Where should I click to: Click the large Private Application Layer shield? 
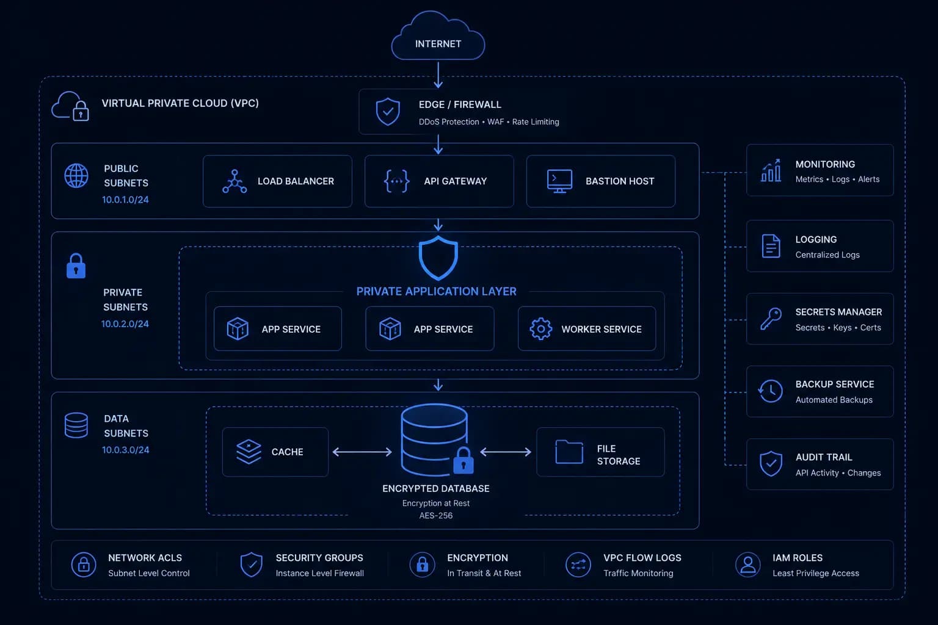pyautogui.click(x=438, y=258)
